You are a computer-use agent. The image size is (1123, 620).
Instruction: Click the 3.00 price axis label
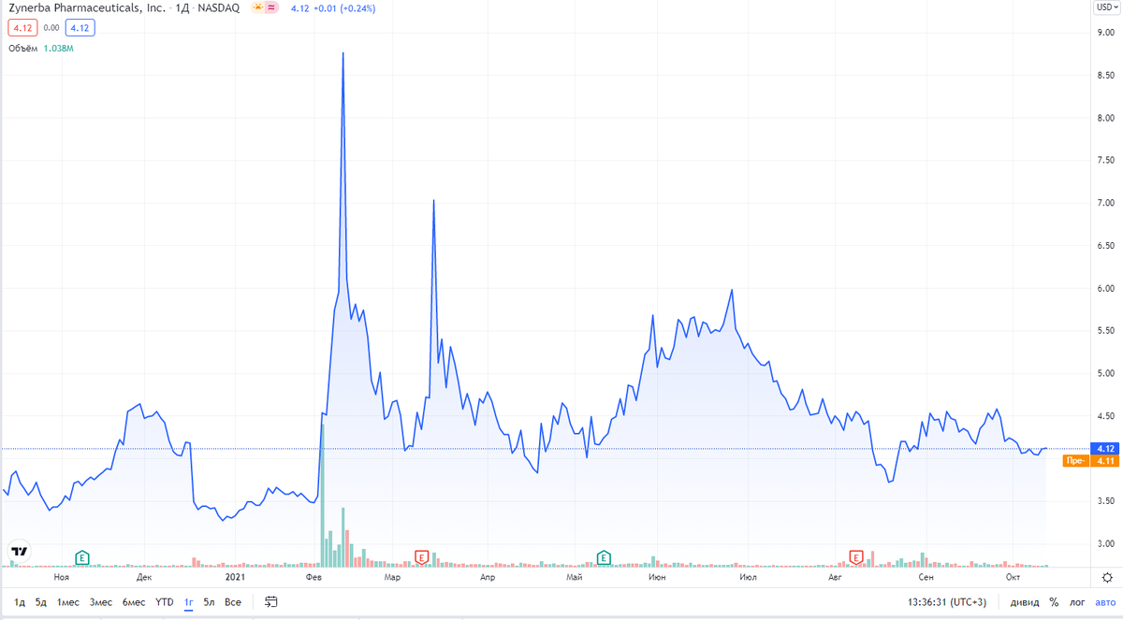(1104, 543)
